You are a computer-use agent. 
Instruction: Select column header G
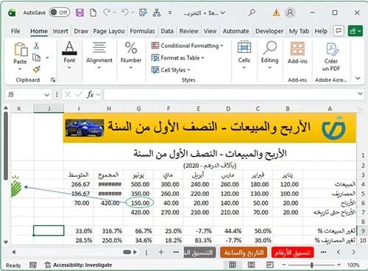138,108
